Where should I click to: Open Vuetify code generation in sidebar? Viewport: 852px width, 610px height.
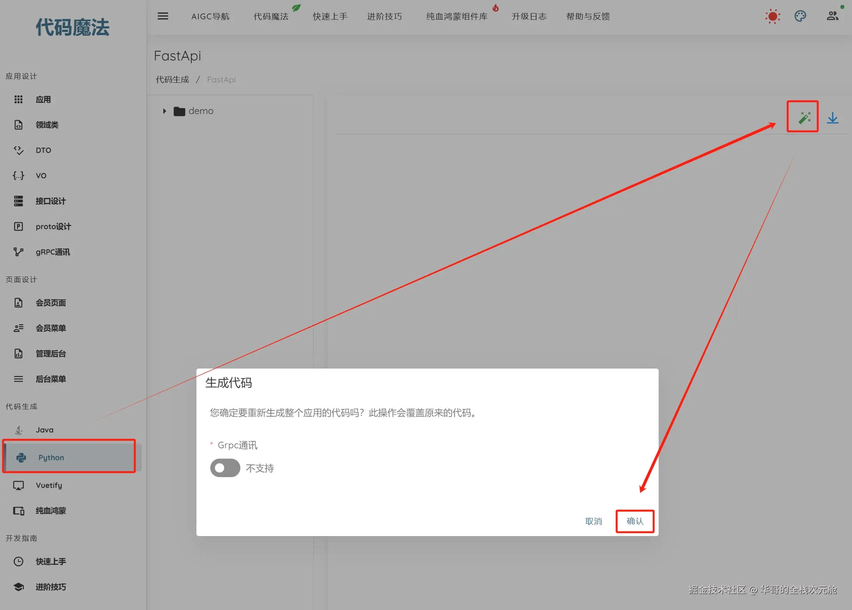click(x=49, y=485)
